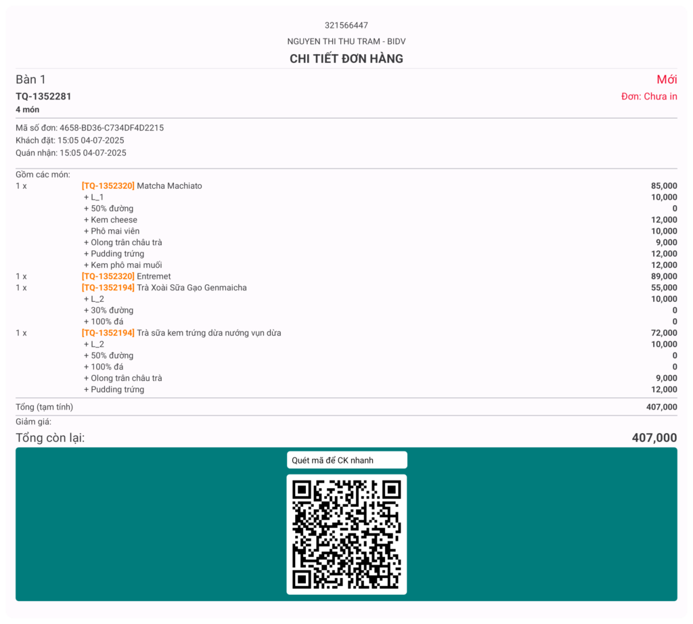Click the '+ Phô mai viên' topping row
Image resolution: width=693 pixels, height=624 pixels.
point(112,231)
